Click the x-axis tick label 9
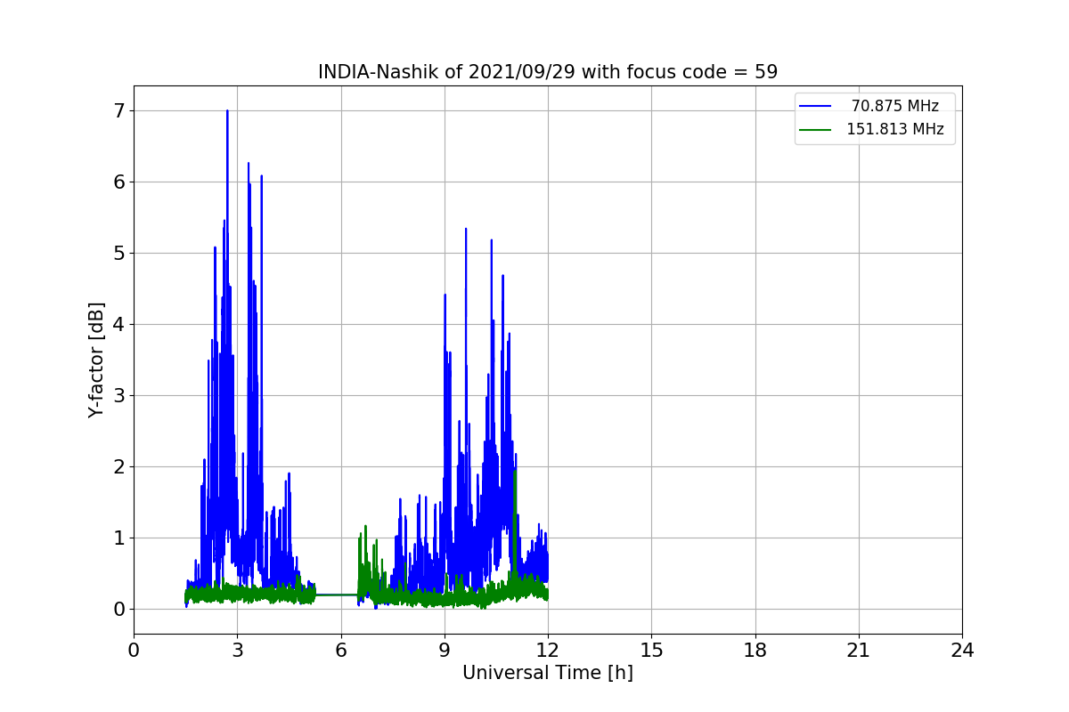Screen dimensions: 1069x712 tap(445, 651)
